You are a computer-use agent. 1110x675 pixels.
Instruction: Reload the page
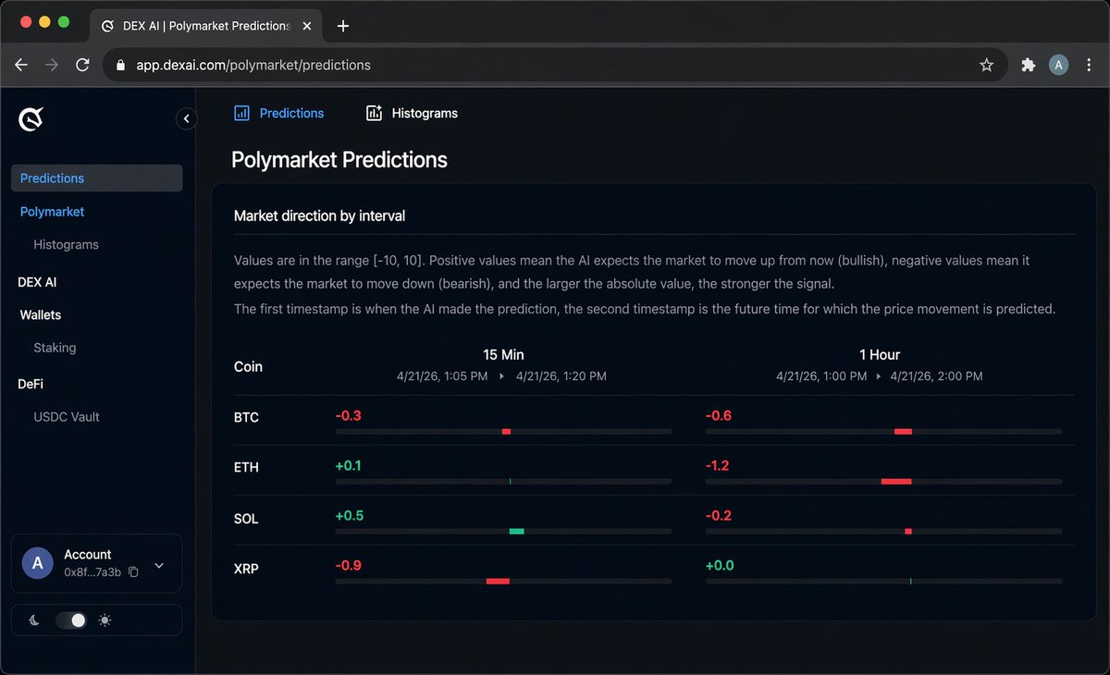click(x=82, y=65)
